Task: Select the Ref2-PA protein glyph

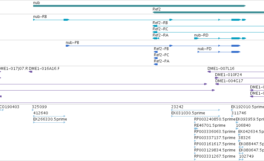Action: (x=156, y=64)
